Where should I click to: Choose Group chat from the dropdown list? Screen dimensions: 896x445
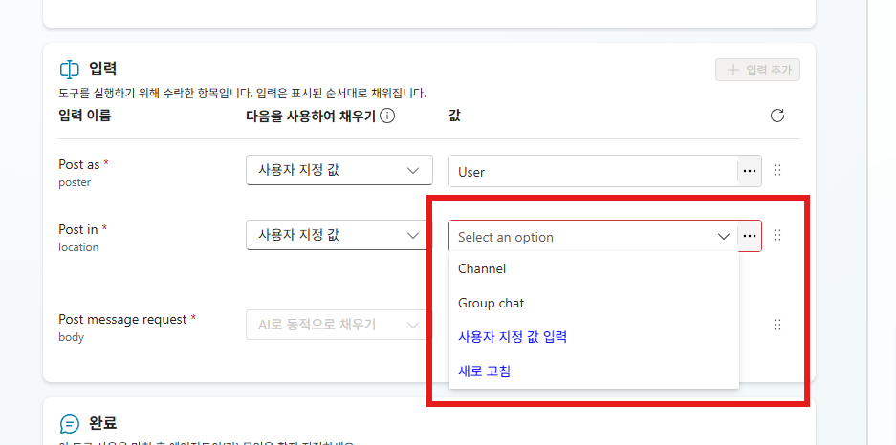point(594,303)
